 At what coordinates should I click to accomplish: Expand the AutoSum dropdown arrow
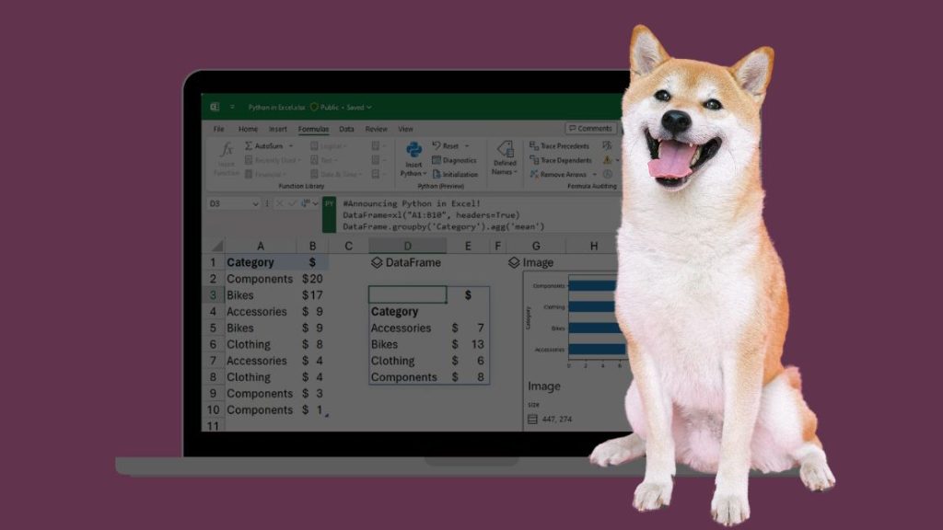[291, 146]
